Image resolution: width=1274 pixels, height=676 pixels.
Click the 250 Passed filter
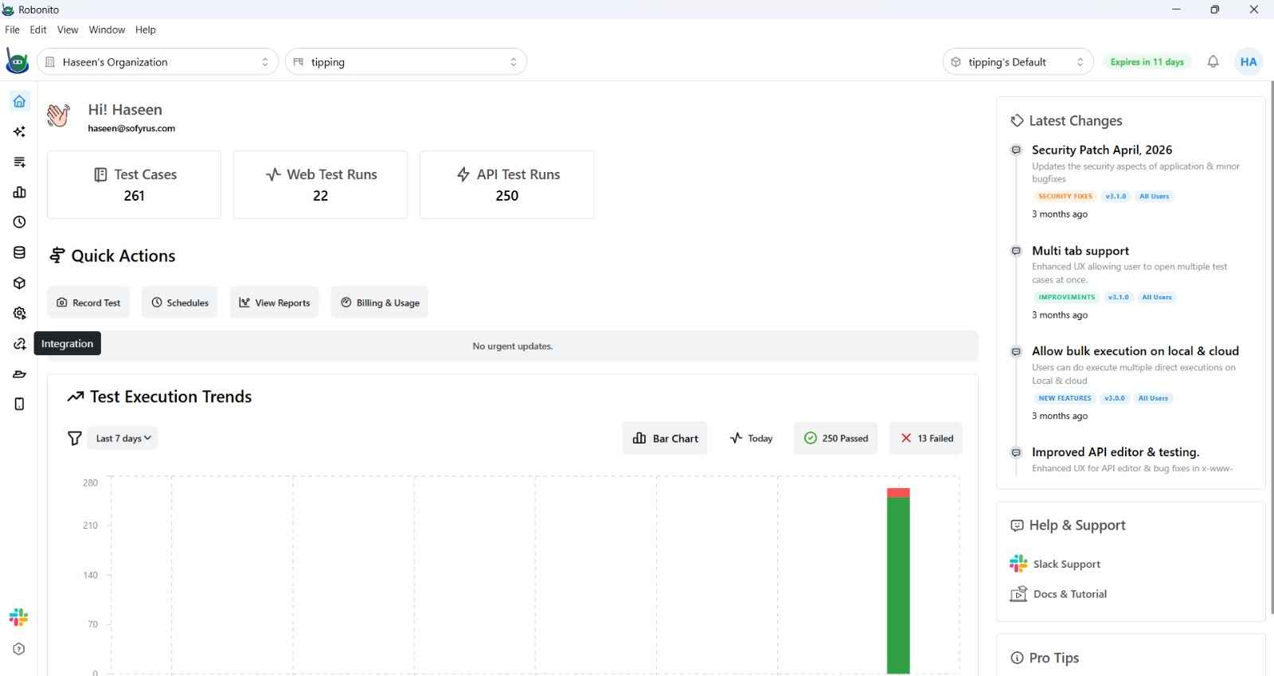tap(836, 438)
